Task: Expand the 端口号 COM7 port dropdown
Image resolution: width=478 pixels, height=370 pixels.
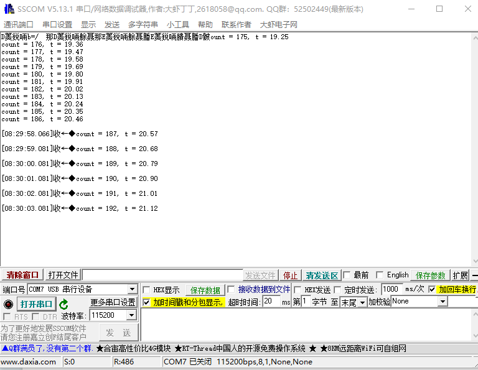Action: click(132, 290)
